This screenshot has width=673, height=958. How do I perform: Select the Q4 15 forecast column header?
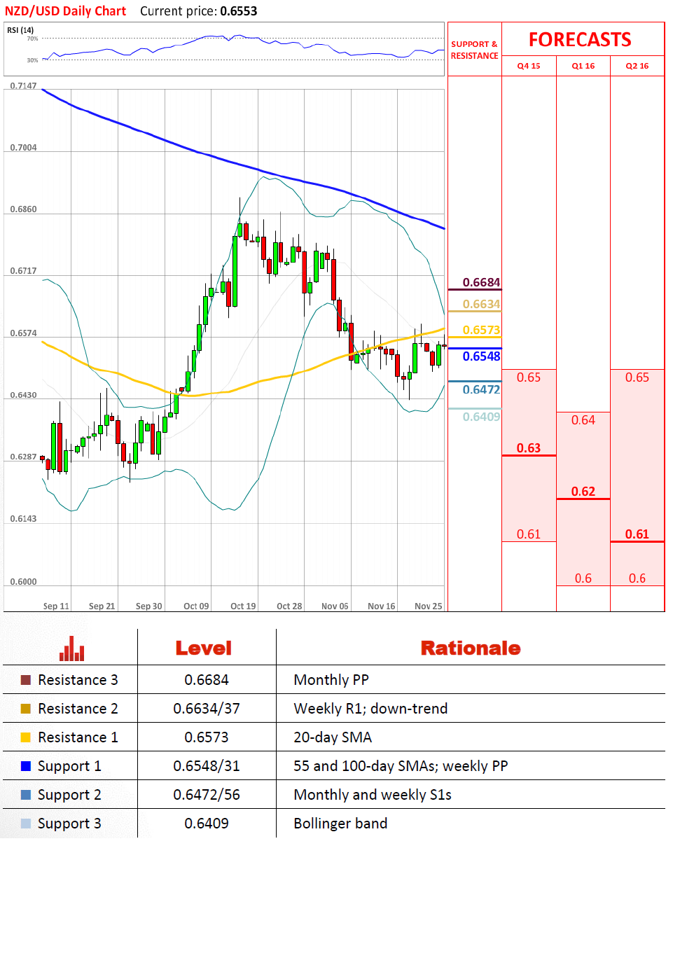529,66
